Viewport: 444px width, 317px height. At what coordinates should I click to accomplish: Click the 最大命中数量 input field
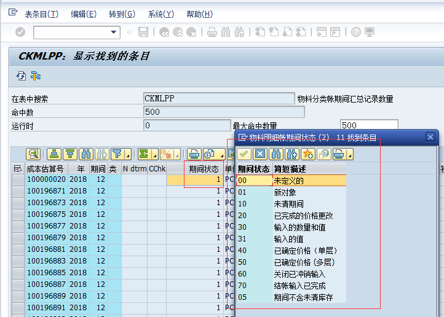tap(369, 125)
